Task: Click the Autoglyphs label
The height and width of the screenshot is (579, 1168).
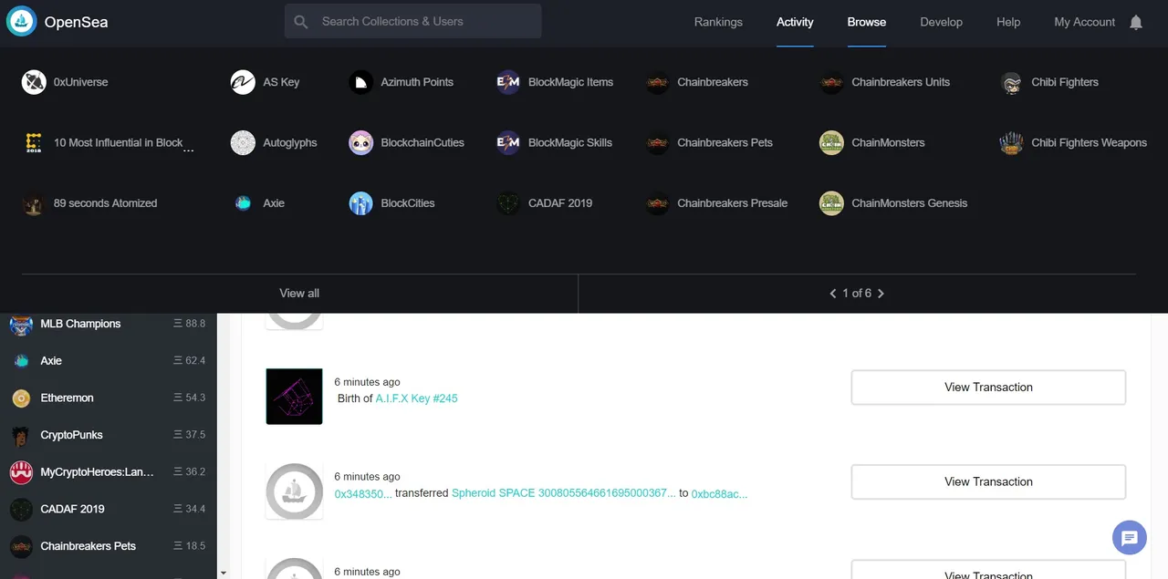Action: click(290, 143)
